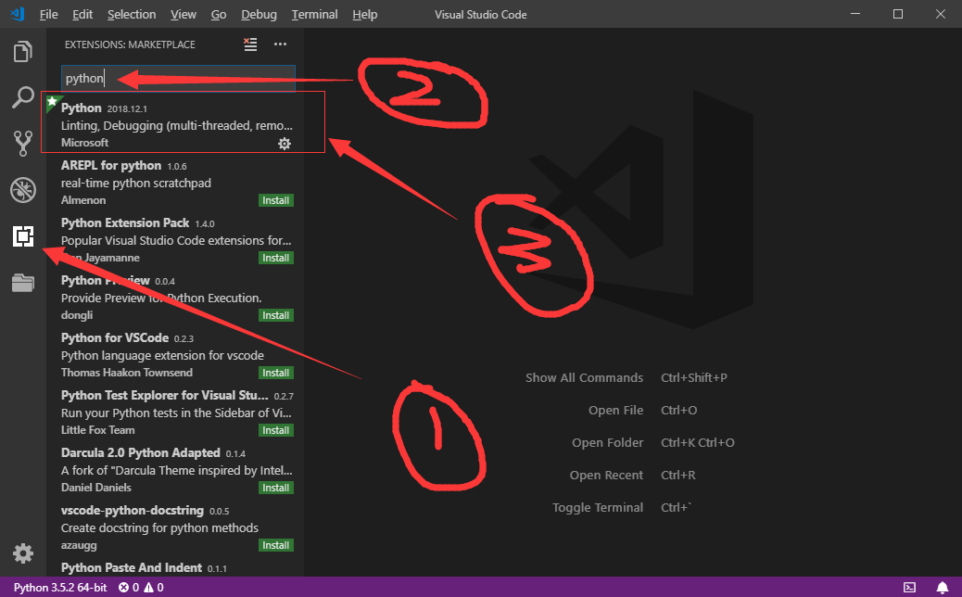Install the Python Extension Pack
The width and height of the screenshot is (962, 597).
click(x=275, y=258)
